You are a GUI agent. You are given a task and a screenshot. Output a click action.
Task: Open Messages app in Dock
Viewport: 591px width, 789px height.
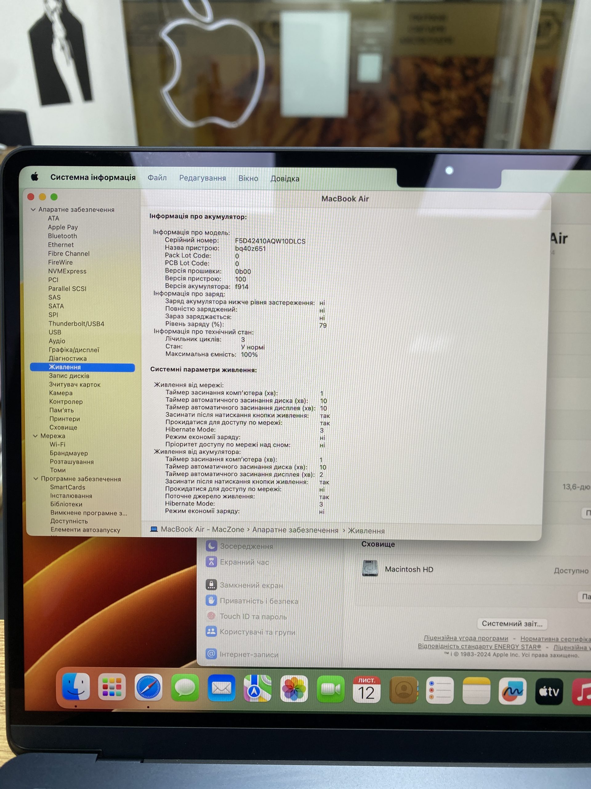point(185,688)
